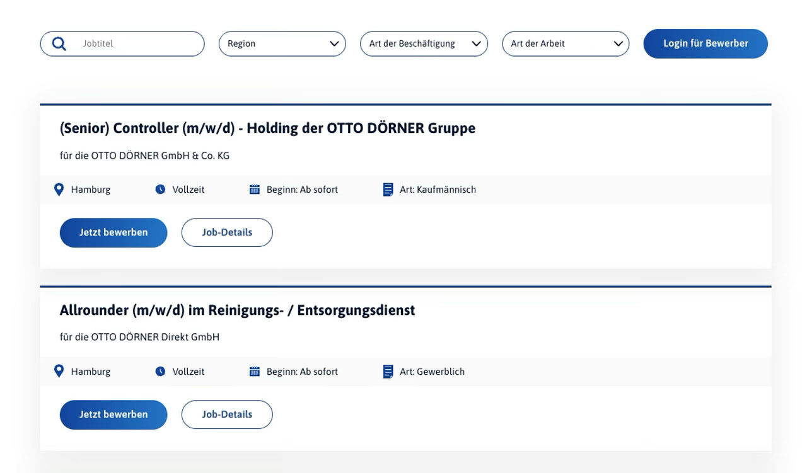Click calendar icon in Allrounder listing
Image resolution: width=807 pixels, height=473 pixels.
pyautogui.click(x=255, y=372)
